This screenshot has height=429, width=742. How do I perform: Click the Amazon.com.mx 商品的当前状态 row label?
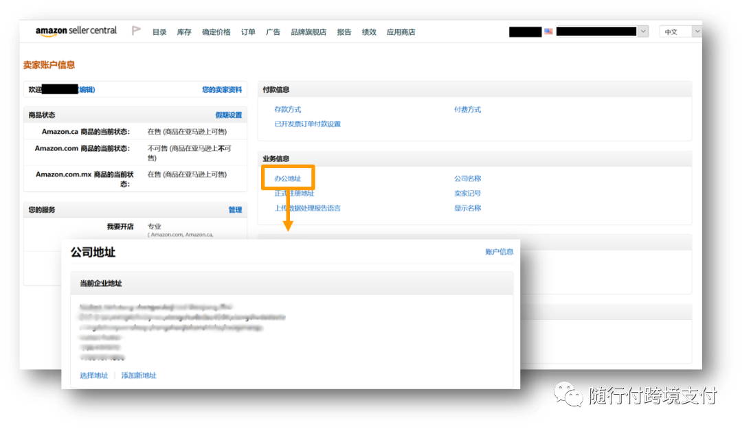[x=85, y=178]
